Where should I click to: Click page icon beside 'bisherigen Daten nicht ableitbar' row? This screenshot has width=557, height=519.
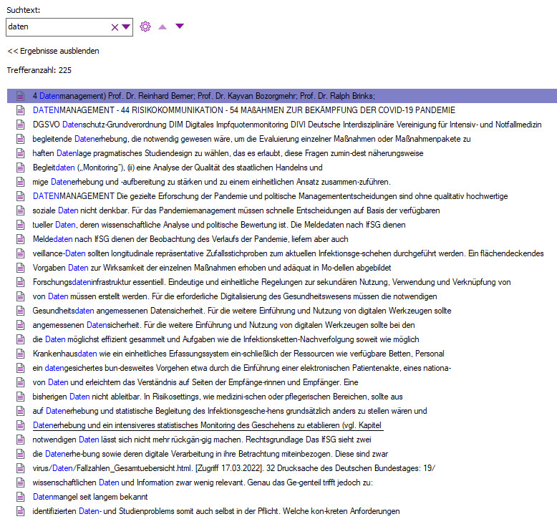coord(21,397)
